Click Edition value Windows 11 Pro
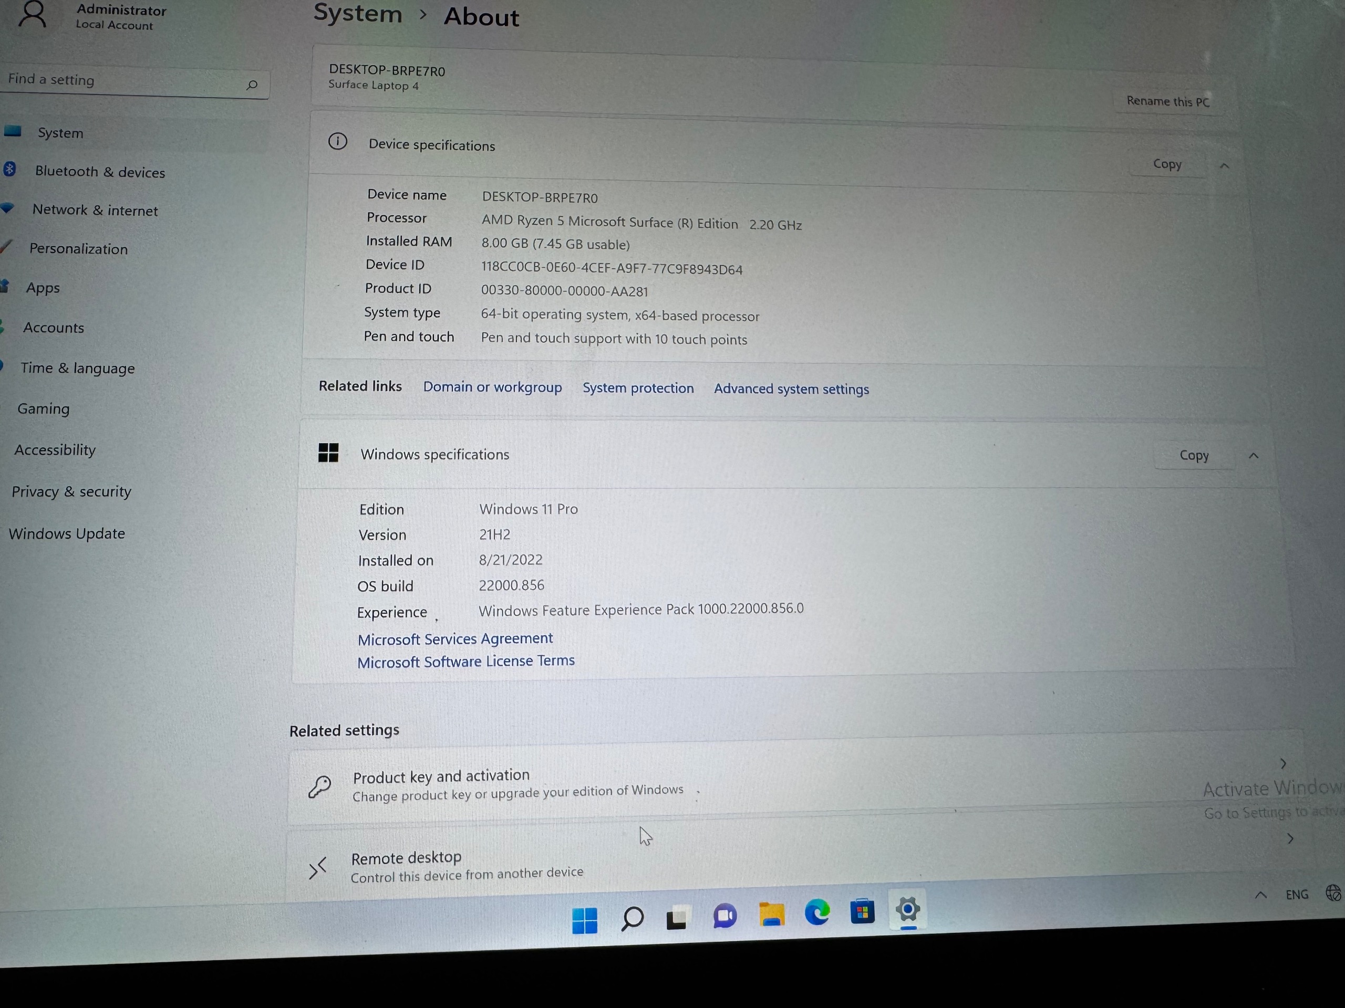Screen dimensions: 1345x1008 pyautogui.click(x=529, y=509)
